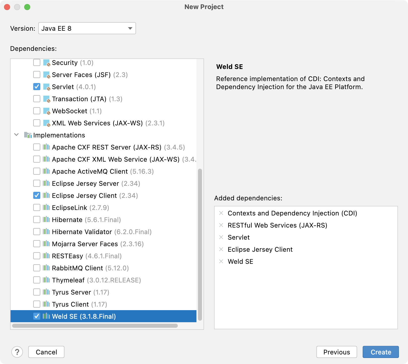Uncheck the Weld SE checkbox
Image resolution: width=408 pixels, height=364 pixels.
37,316
